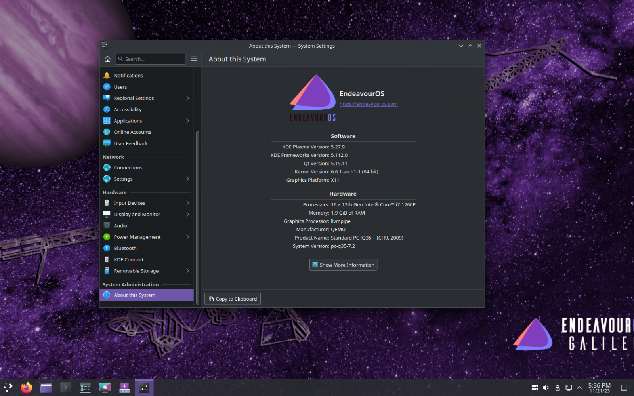634x396 pixels.
Task: Open the endeavouros.com website link
Action: coord(369,104)
